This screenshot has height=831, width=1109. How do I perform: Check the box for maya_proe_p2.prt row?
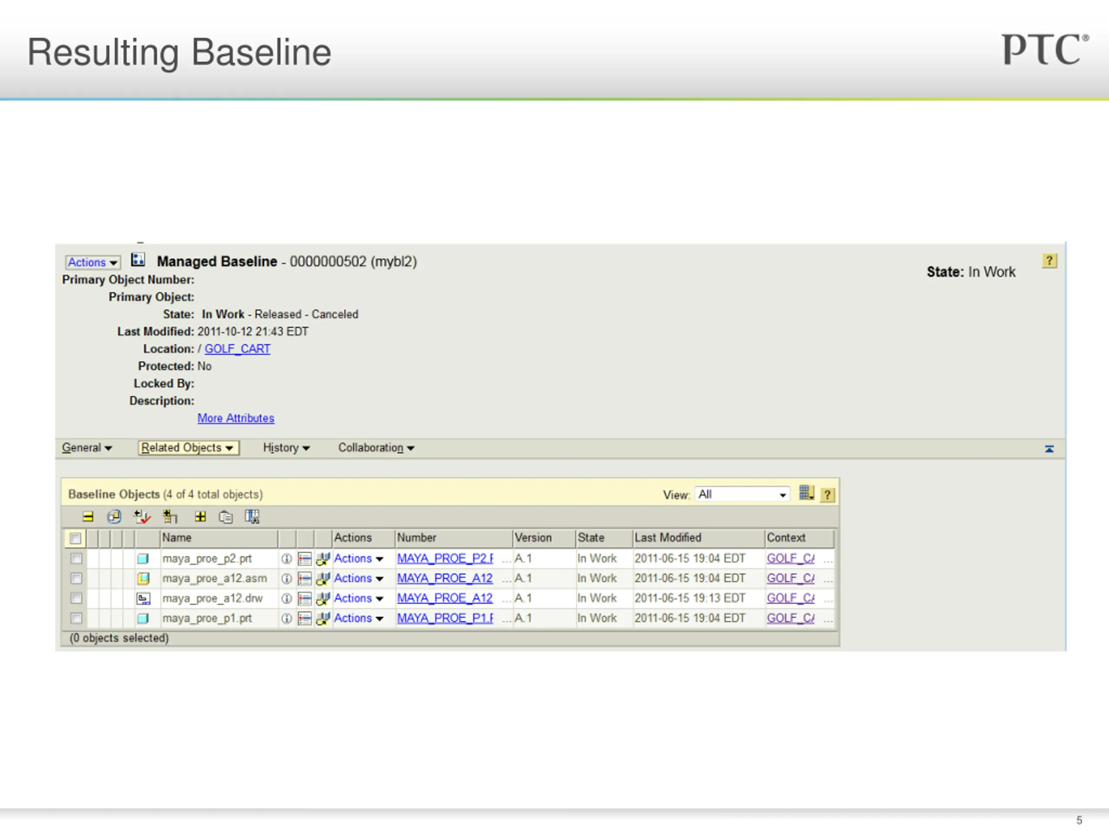pos(76,558)
